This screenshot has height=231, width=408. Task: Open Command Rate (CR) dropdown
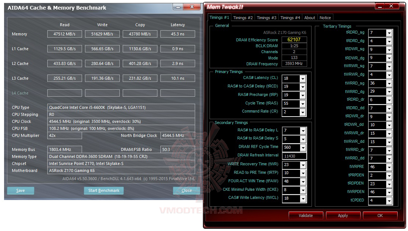(303, 112)
